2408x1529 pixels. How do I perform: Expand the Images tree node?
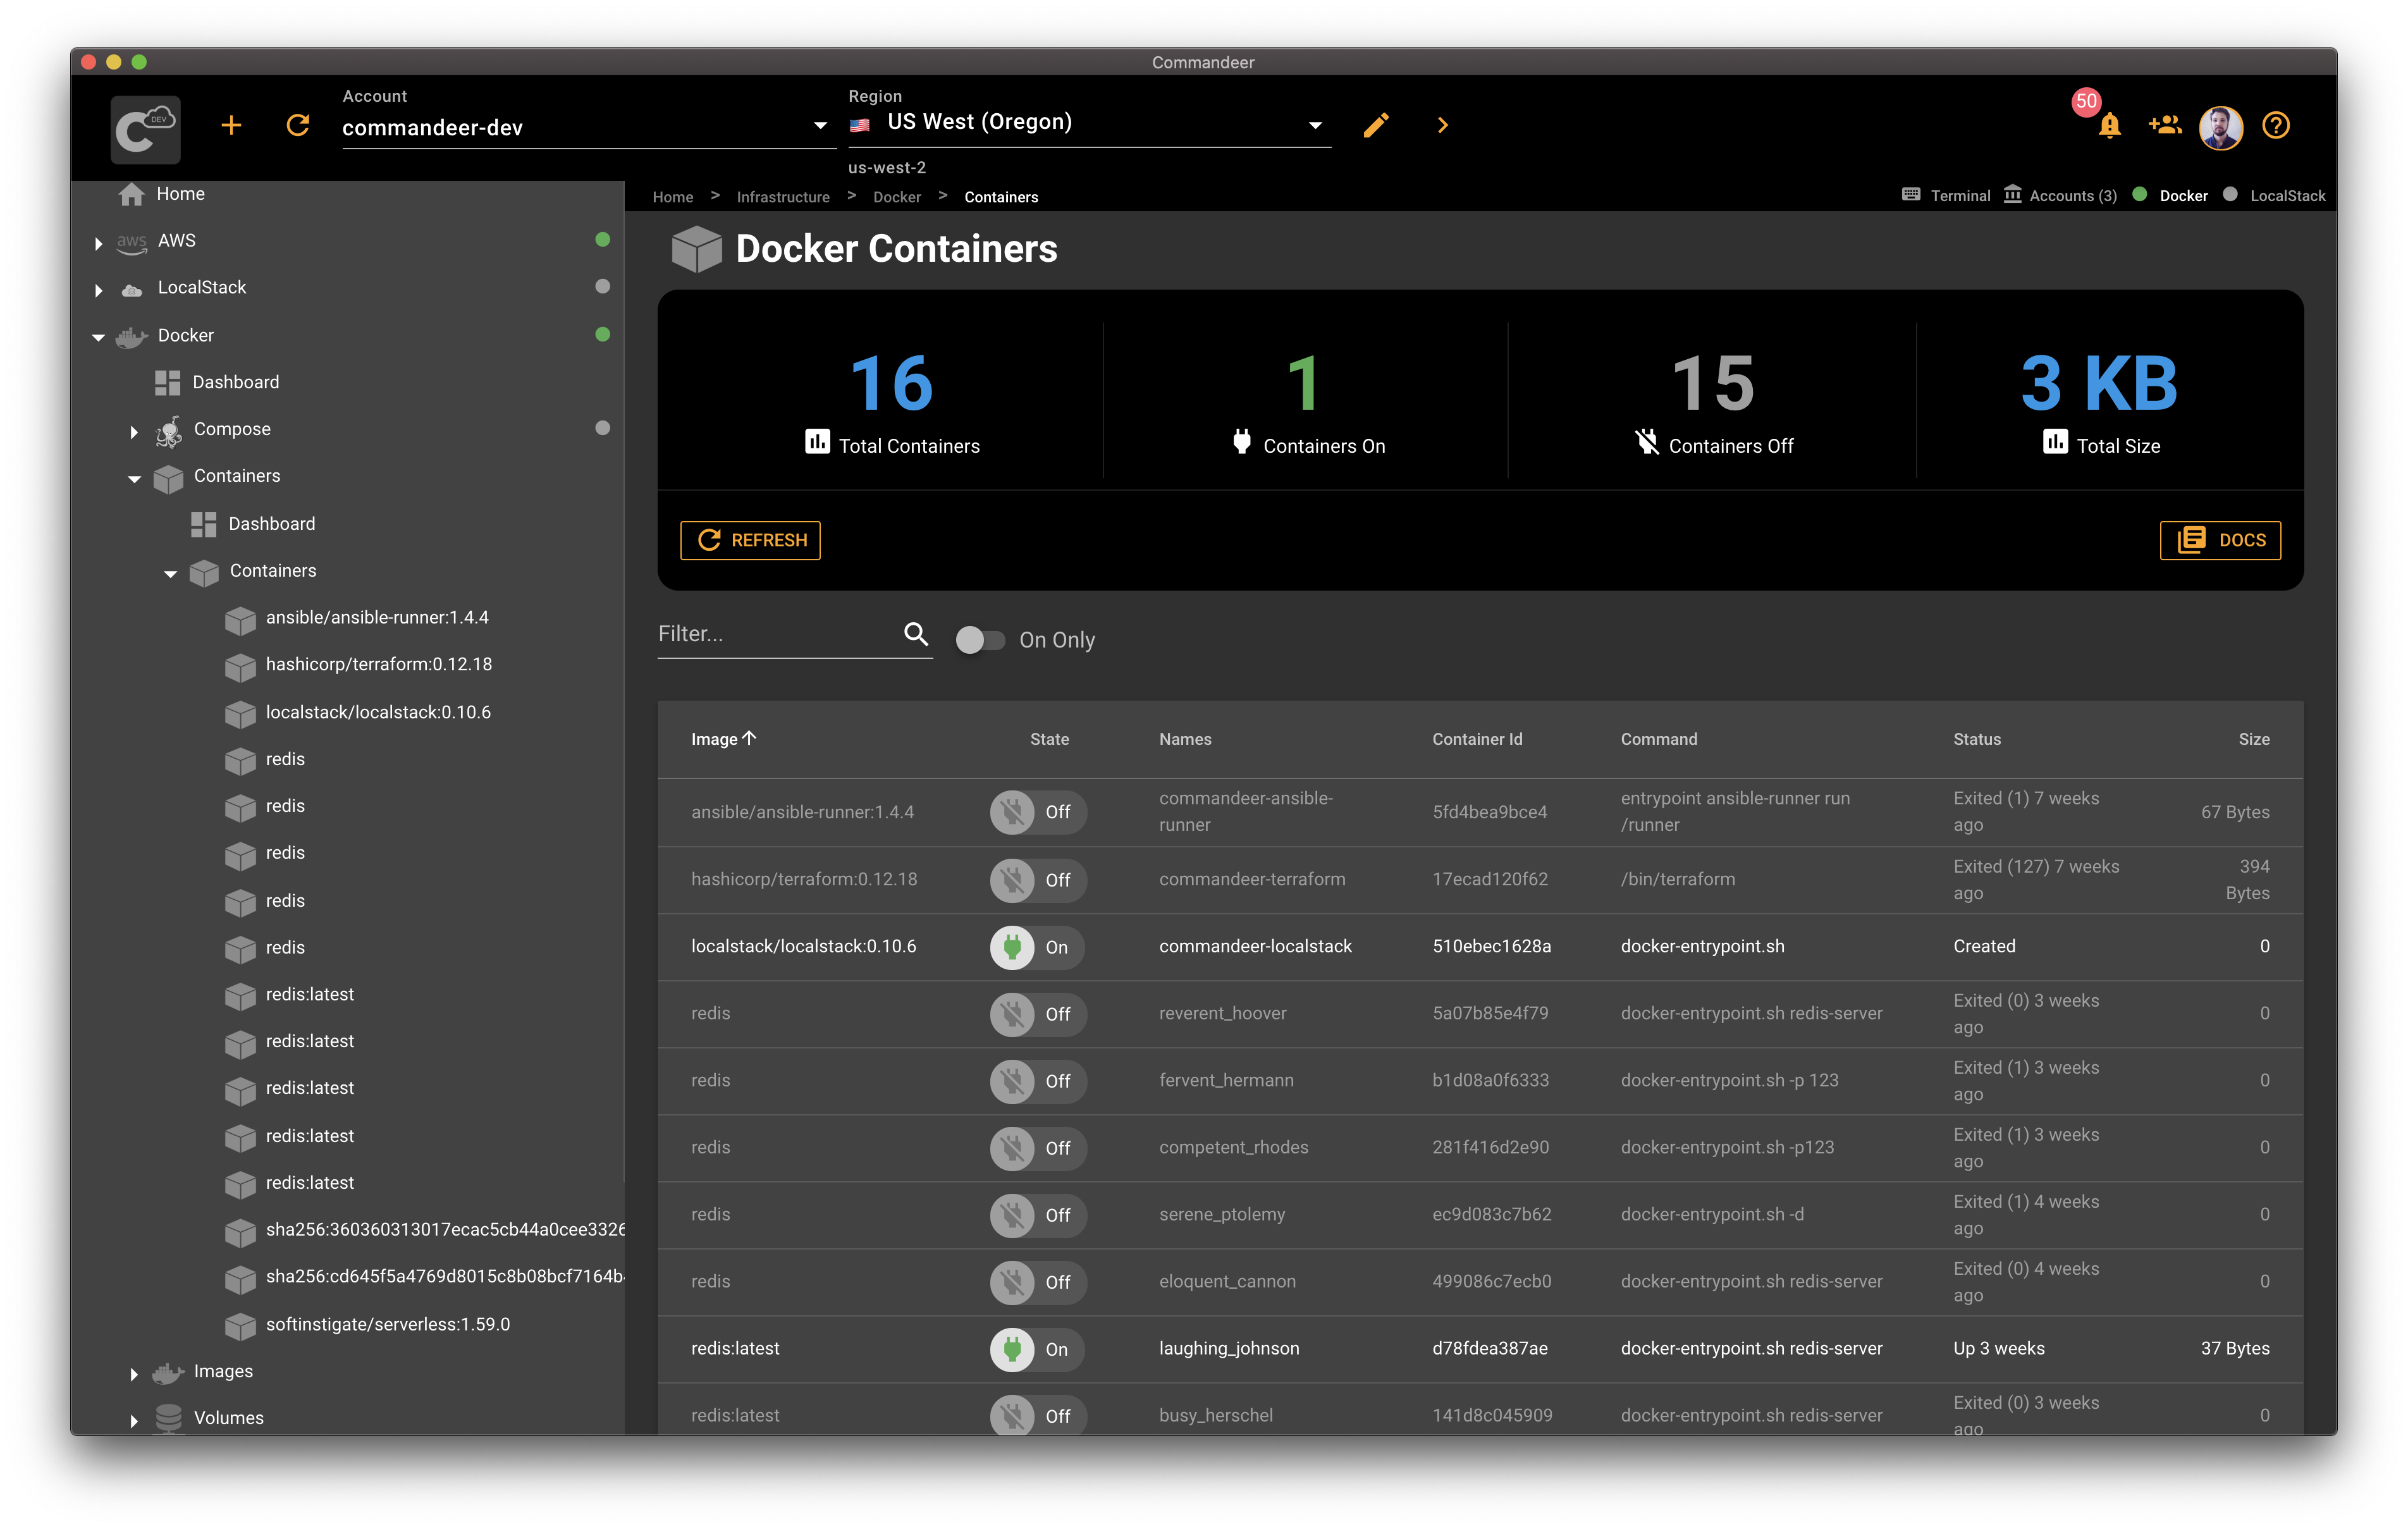coord(134,1373)
